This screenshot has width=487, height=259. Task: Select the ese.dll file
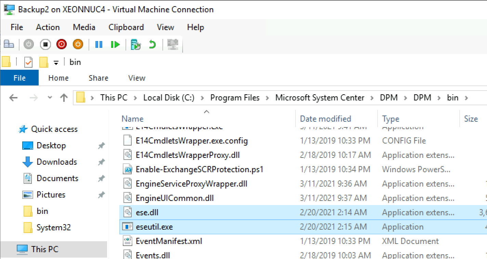pos(147,212)
